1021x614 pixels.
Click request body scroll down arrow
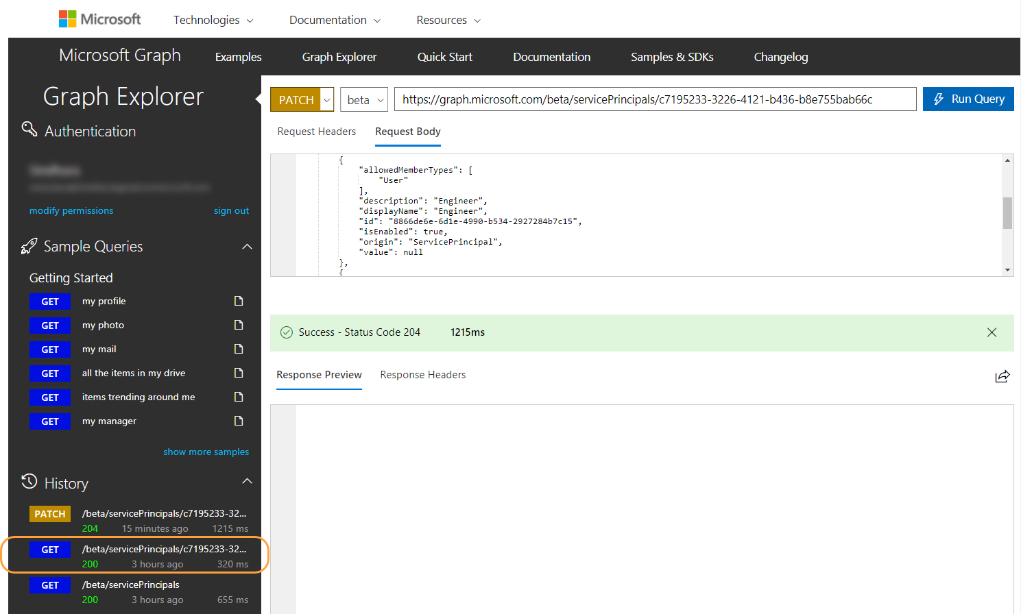pyautogui.click(x=1007, y=270)
